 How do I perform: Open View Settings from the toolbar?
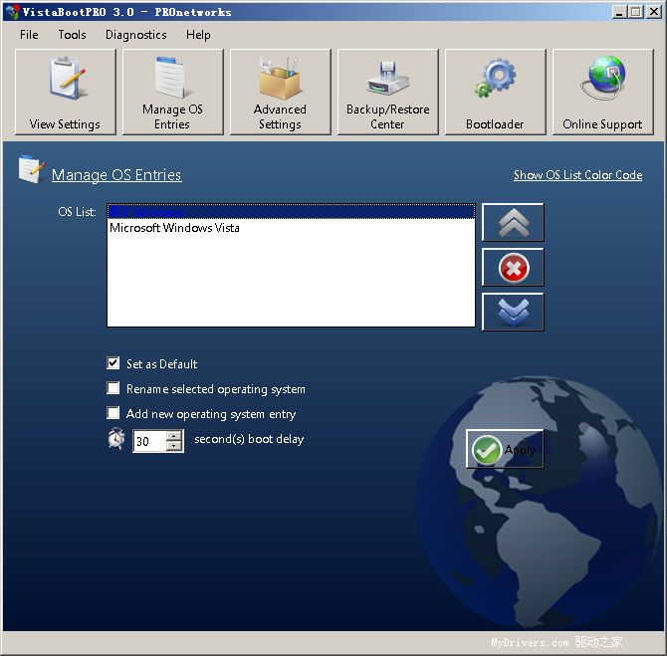(x=65, y=92)
